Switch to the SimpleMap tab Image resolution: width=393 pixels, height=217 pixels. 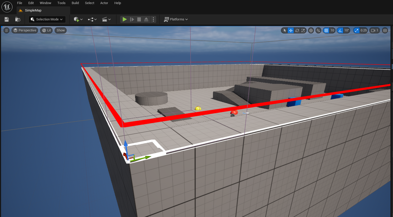33,10
